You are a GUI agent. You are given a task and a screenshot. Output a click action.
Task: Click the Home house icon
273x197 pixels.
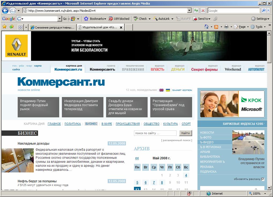tap(207, 27)
